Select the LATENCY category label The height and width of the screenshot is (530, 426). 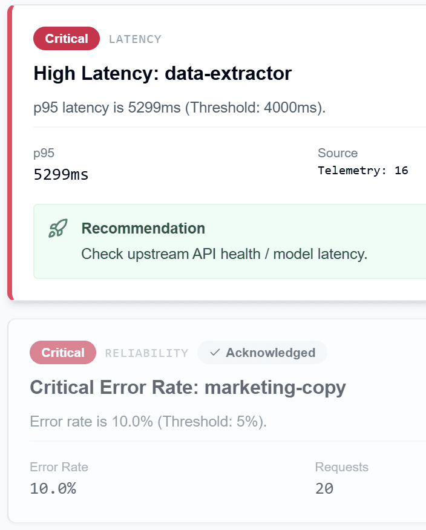pos(135,39)
